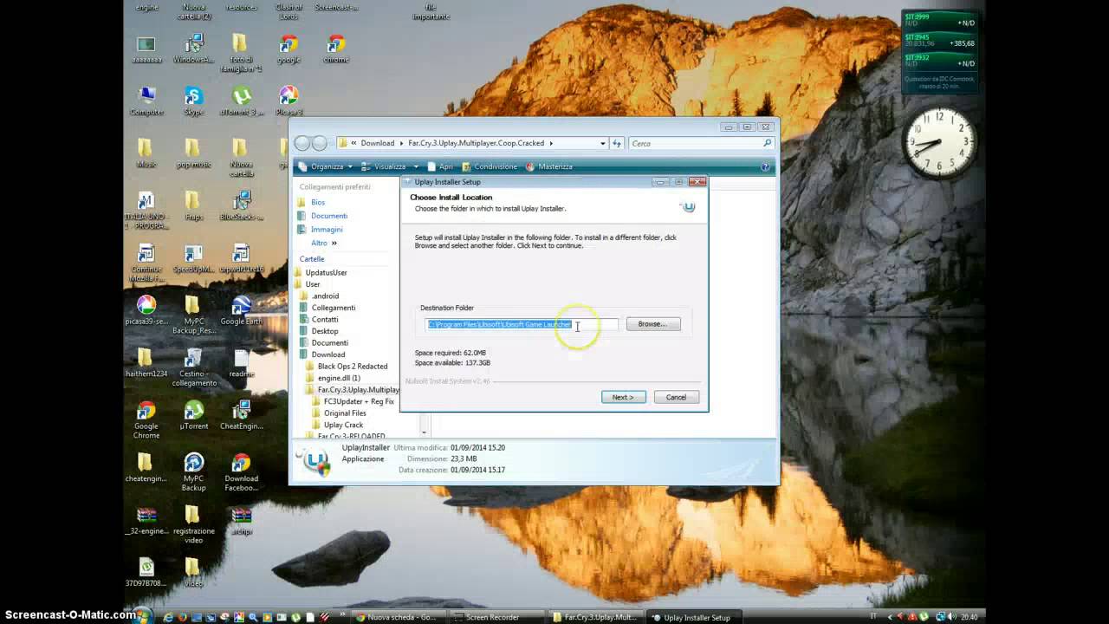Expand Altro favorite links
The width and height of the screenshot is (1109, 624).
[x=323, y=244]
